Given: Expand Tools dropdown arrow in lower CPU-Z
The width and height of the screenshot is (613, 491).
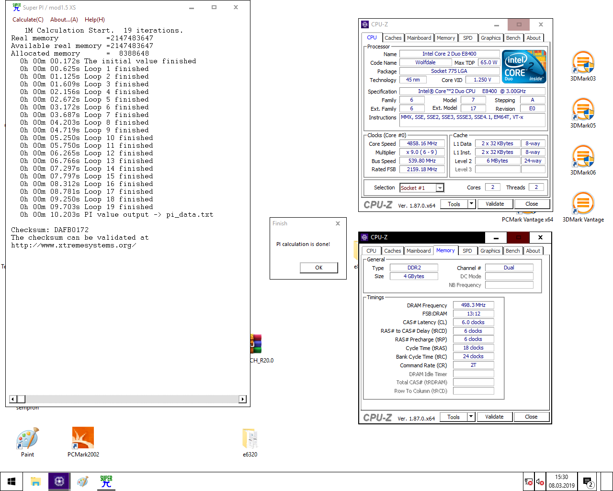Looking at the screenshot, I should click(x=471, y=417).
